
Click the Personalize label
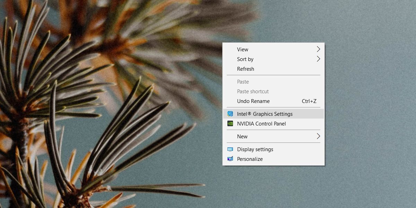[x=250, y=159]
